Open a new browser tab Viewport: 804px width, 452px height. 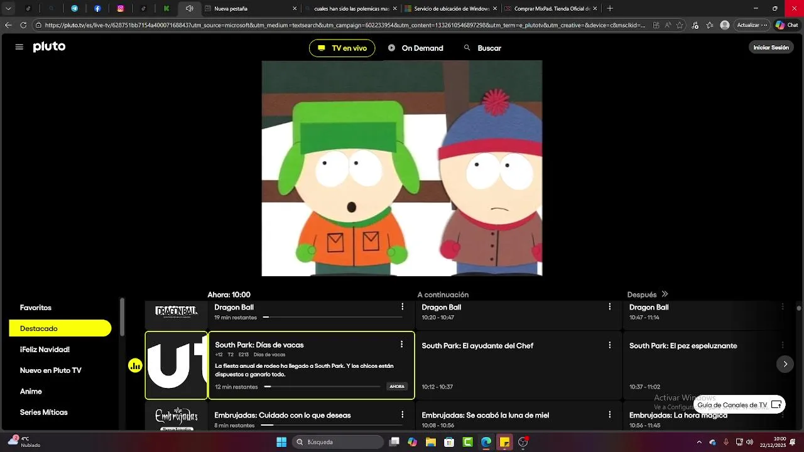610,9
